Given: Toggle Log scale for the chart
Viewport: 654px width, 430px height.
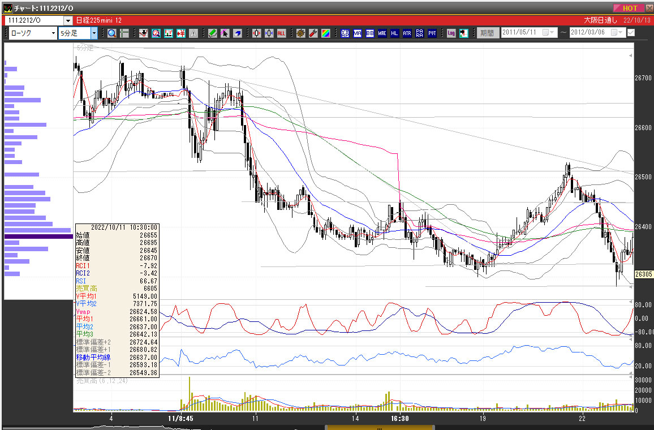Looking at the screenshot, I should tap(451, 33).
